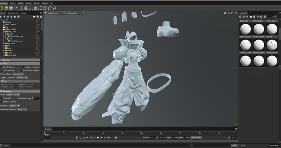
Task: Click the cut keyframes scissors icon
Action: [x=77, y=137]
